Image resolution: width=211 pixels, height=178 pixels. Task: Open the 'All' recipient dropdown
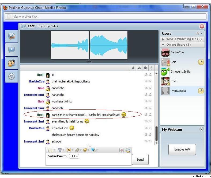[74, 156]
